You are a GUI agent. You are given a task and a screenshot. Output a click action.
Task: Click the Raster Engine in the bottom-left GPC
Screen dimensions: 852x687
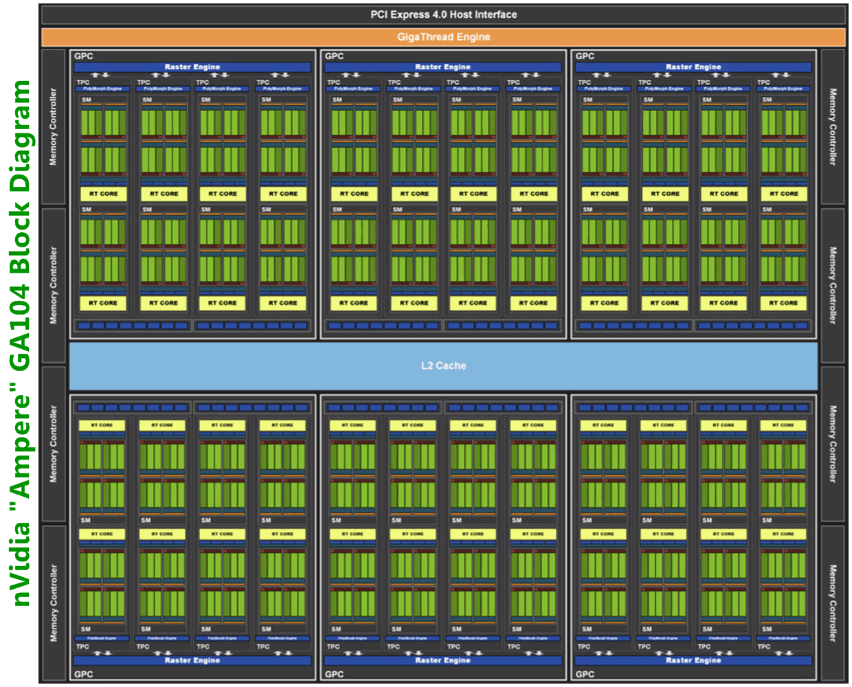click(x=192, y=660)
